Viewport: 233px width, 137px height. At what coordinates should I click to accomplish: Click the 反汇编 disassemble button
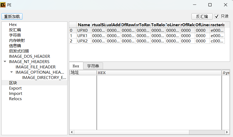click(202, 16)
